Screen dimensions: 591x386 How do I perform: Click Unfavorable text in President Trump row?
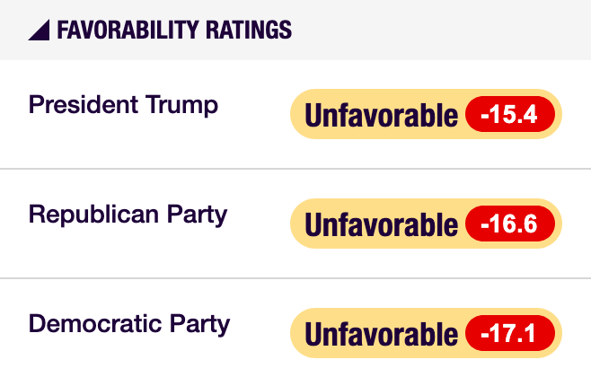[381, 115]
